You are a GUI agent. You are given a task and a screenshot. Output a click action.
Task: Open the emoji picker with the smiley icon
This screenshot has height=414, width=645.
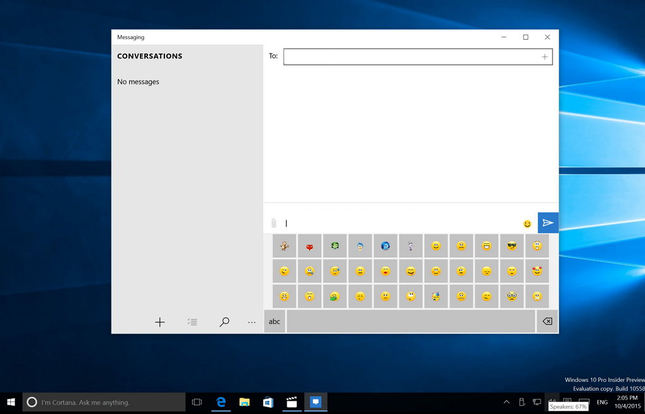pos(527,223)
